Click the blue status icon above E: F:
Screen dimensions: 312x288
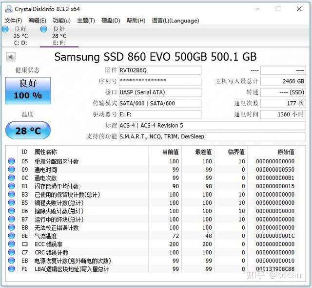(43, 29)
